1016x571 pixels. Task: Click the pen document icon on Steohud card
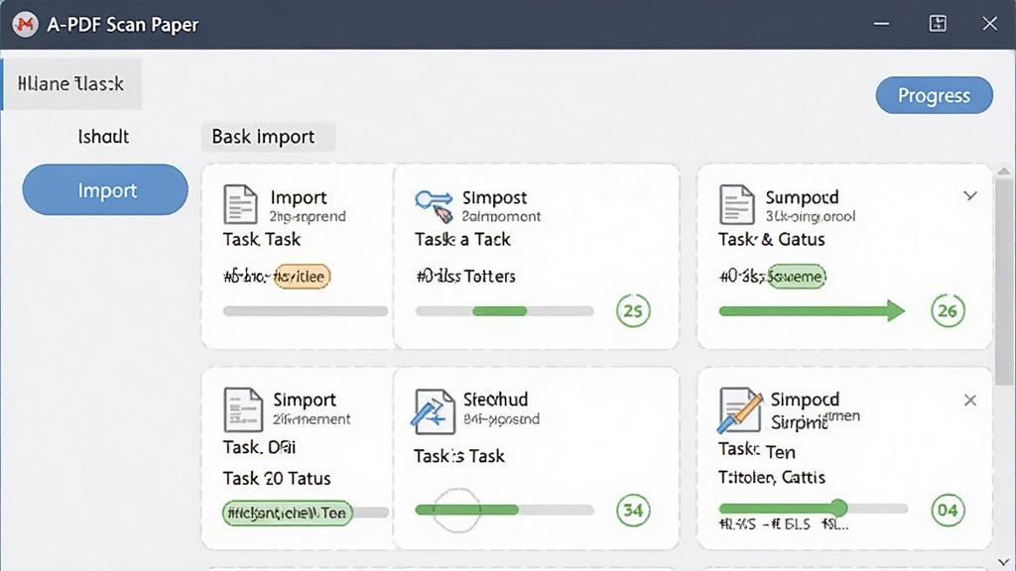[x=433, y=410]
